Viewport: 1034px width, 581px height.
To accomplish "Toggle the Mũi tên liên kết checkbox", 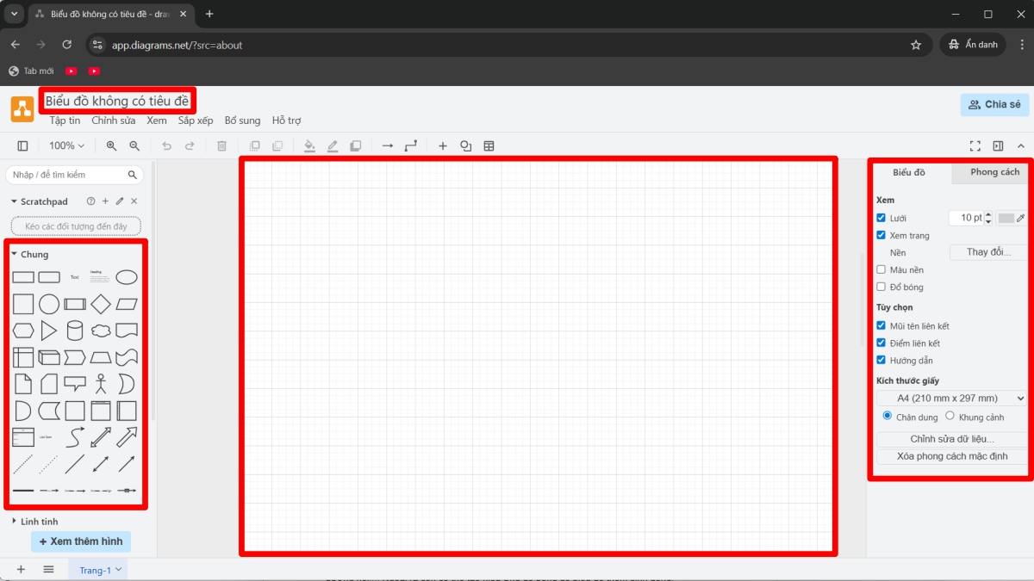I will (881, 326).
